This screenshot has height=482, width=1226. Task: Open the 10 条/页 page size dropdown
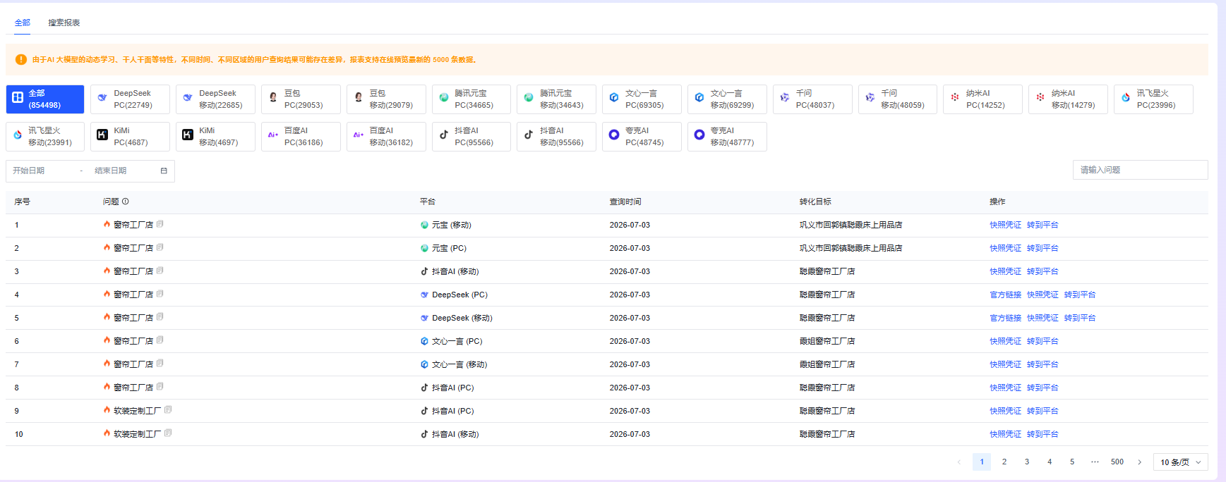(1180, 462)
